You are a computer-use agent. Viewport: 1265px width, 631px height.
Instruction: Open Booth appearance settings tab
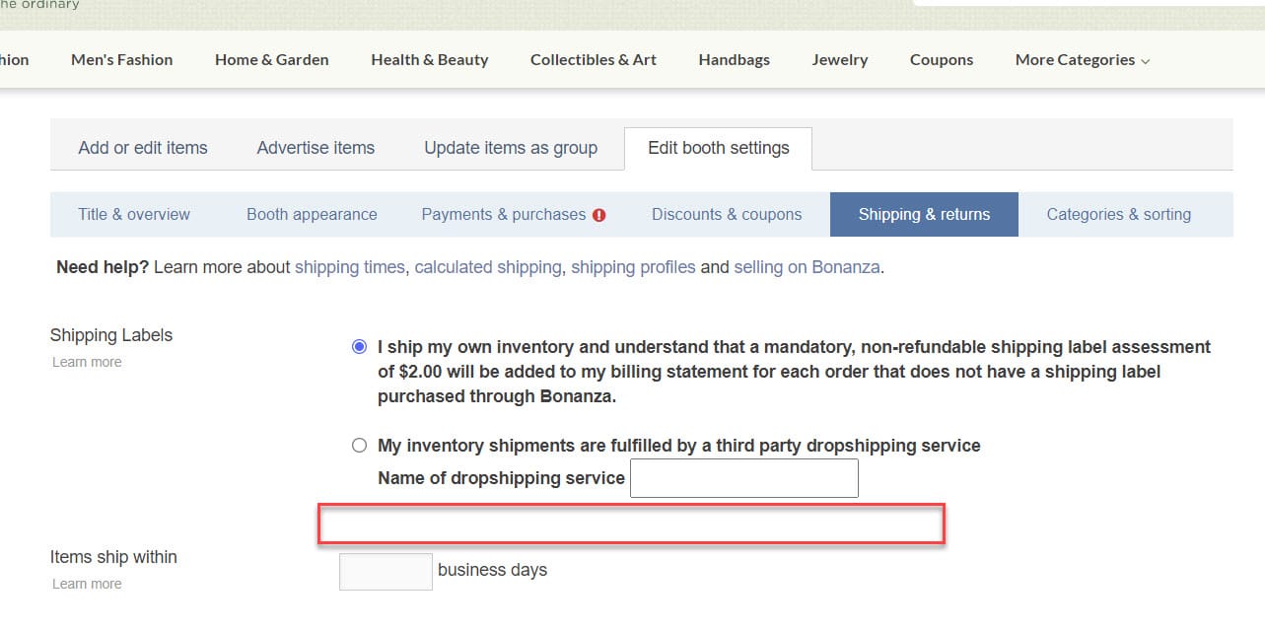(x=312, y=214)
